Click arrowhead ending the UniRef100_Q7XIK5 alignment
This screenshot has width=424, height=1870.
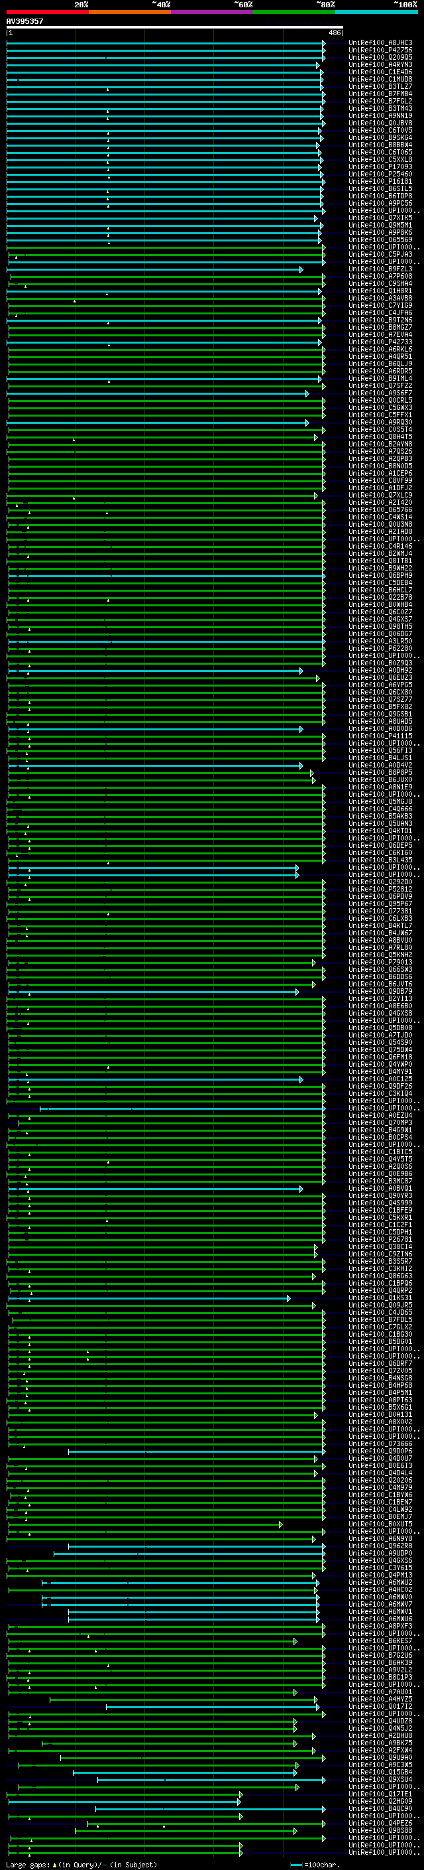315,218
